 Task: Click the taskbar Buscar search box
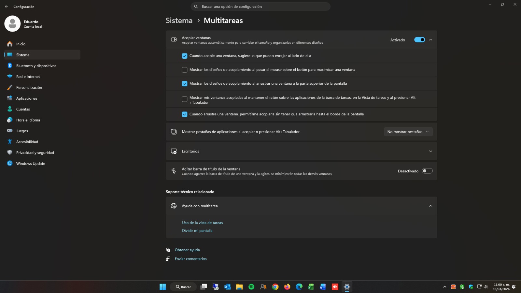tap(183, 287)
